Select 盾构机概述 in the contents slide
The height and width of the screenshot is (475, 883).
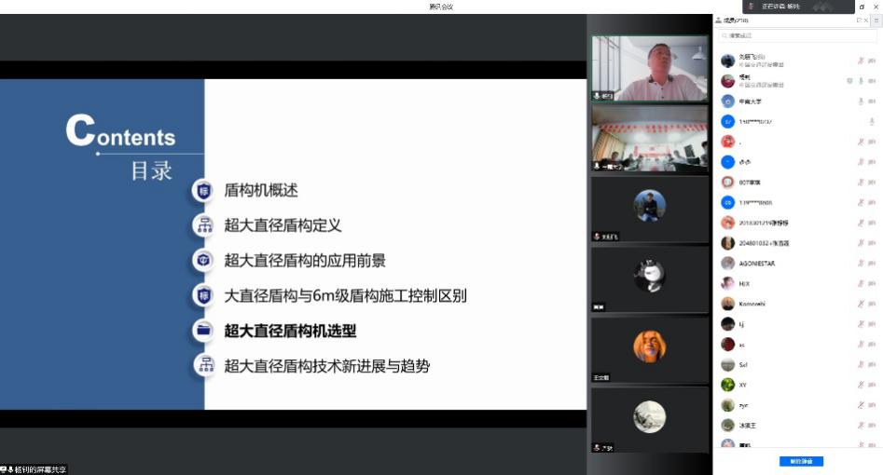point(261,190)
